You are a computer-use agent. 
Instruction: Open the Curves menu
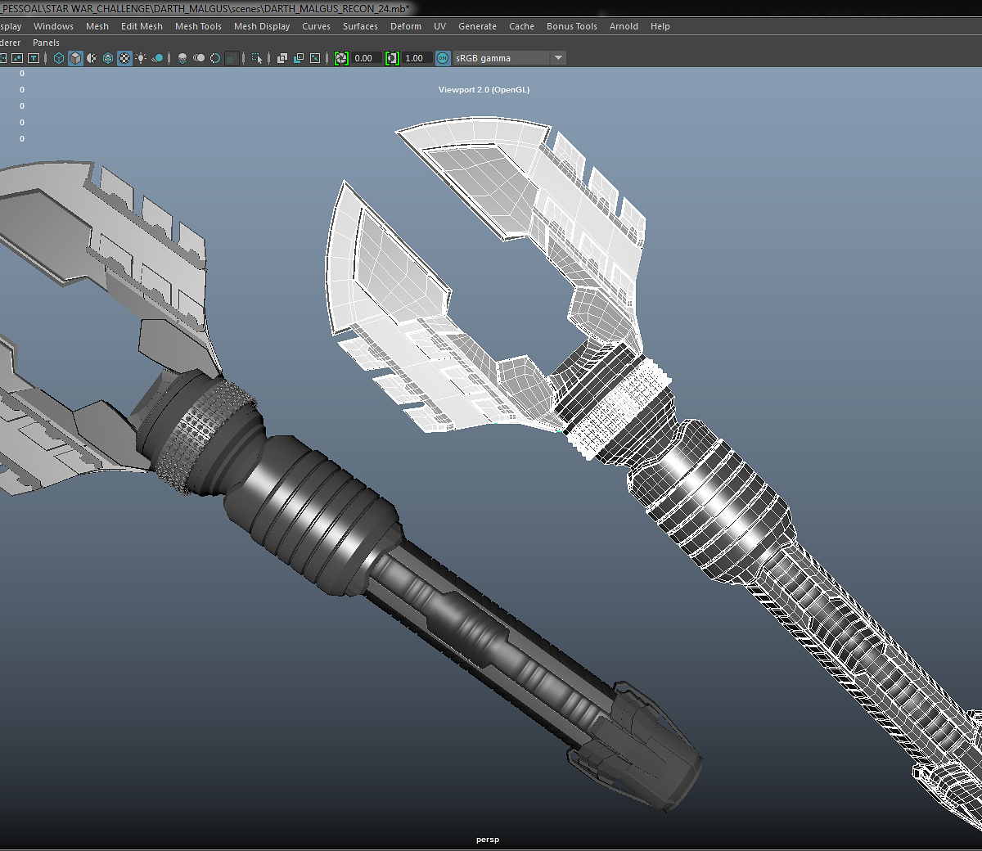(316, 26)
